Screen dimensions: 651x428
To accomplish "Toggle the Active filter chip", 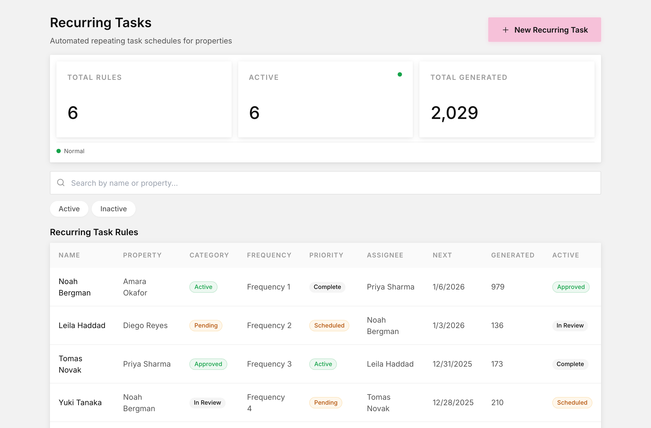I will click(69, 209).
